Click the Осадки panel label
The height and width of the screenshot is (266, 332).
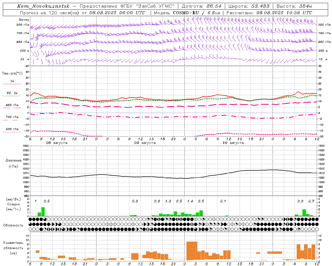point(13,204)
